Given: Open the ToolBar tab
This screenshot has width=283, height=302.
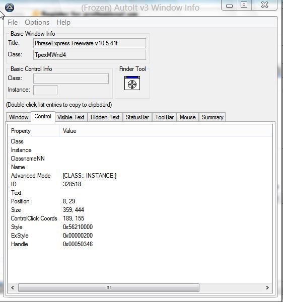Looking at the screenshot, I should [164, 117].
